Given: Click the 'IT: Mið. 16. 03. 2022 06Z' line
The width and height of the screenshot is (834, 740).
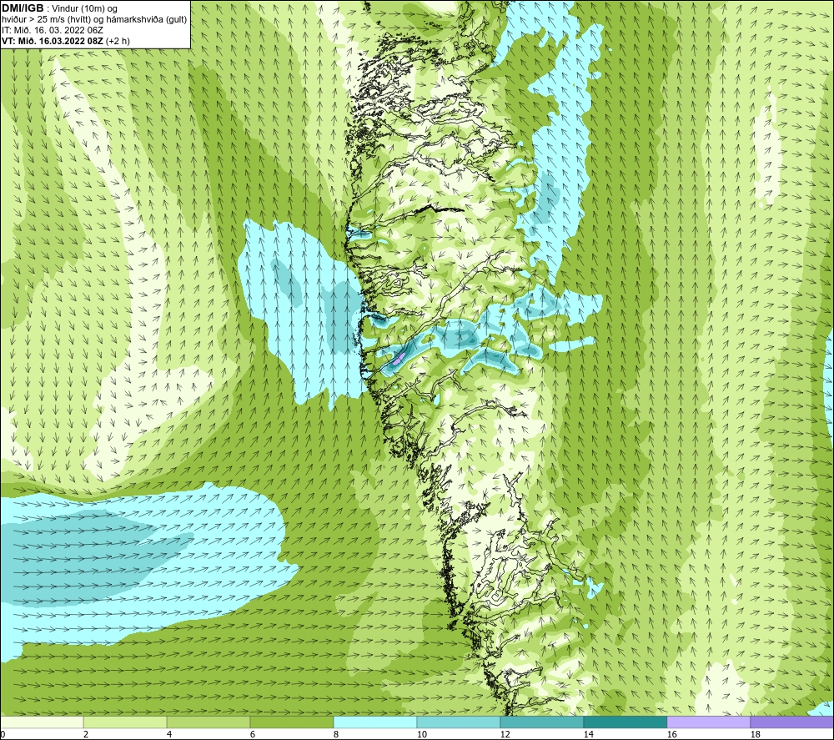Looking at the screenshot, I should click(52, 30).
